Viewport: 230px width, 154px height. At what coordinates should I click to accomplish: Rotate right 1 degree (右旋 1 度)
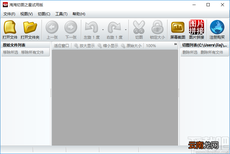coord(114,30)
